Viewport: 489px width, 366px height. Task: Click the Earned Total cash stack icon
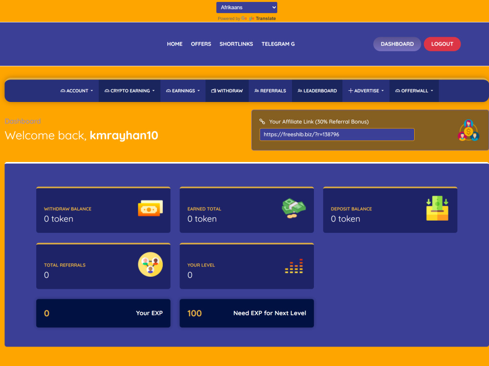coord(294,208)
